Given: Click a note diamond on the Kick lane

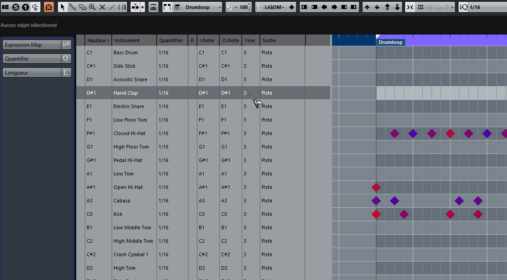Looking at the screenshot, I should click(376, 214).
